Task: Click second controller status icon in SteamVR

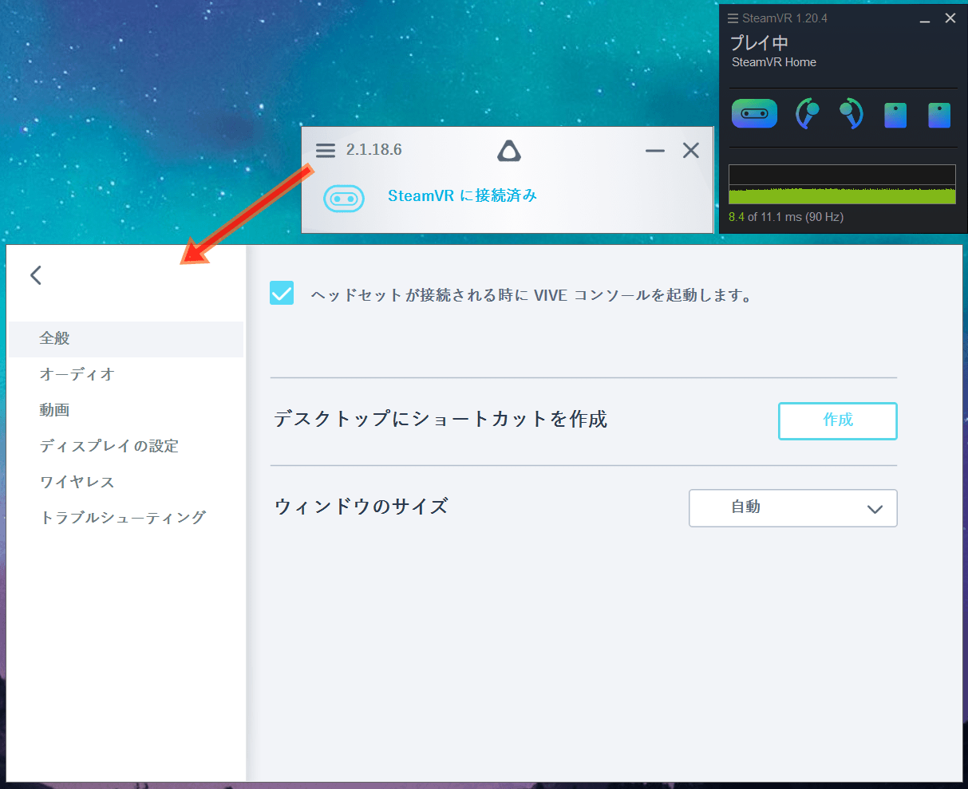Action: (x=851, y=114)
